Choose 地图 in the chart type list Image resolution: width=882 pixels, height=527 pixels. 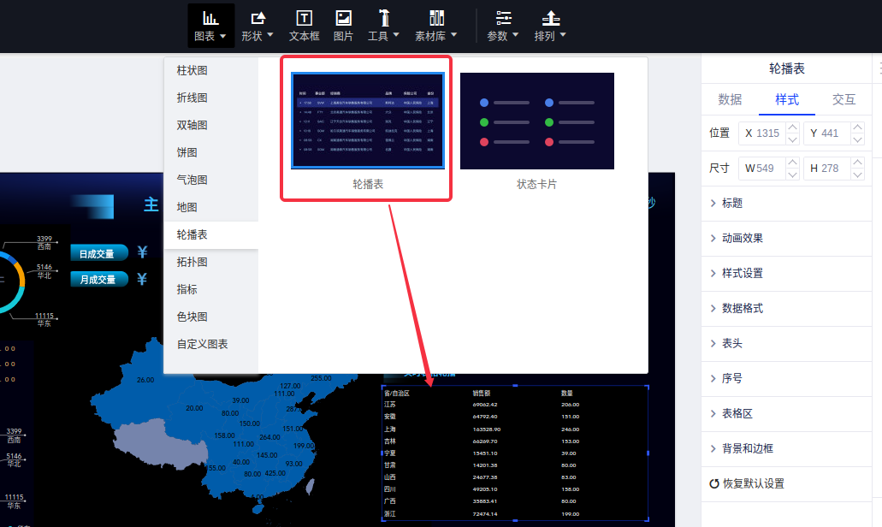pos(186,207)
